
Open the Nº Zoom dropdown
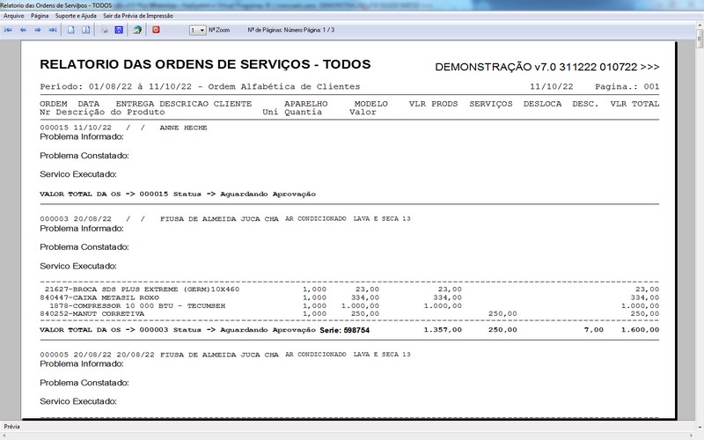click(x=197, y=30)
